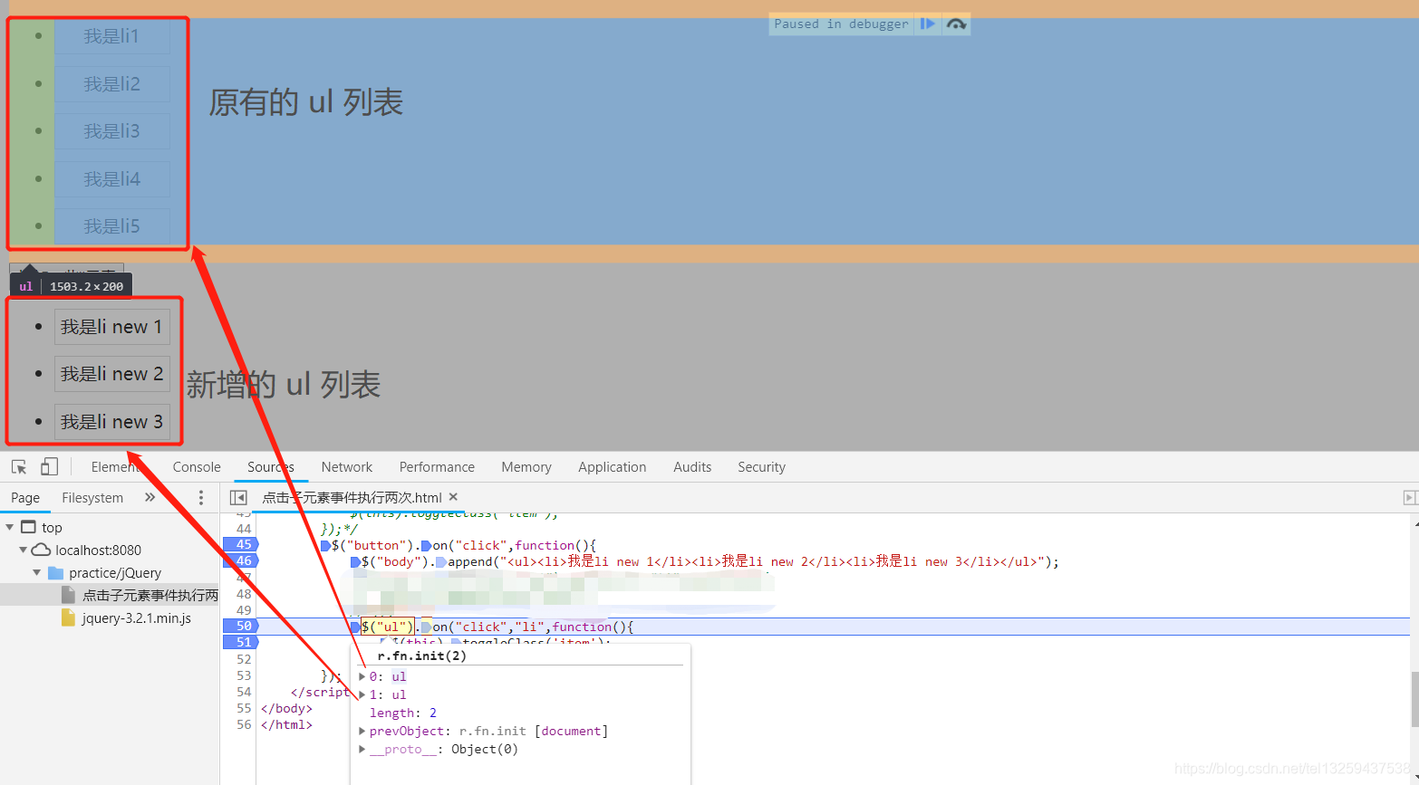Click list item 我是li2
1419x785 pixels.
pyautogui.click(x=111, y=84)
